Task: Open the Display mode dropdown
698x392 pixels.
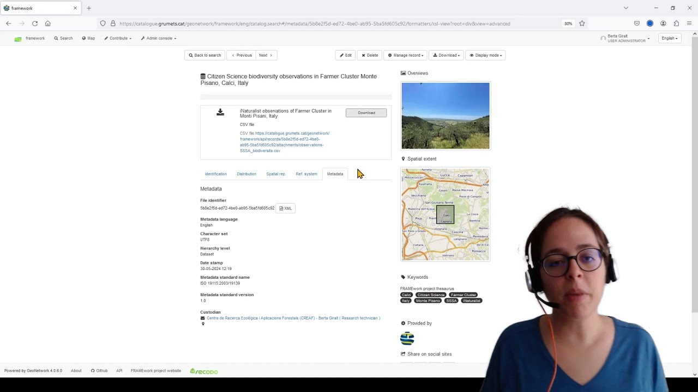Action: [486, 55]
